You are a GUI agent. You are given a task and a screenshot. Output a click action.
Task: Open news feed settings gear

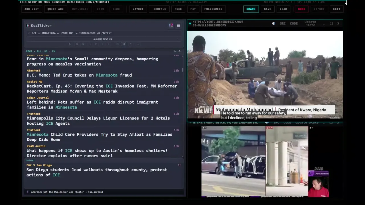(179, 51)
